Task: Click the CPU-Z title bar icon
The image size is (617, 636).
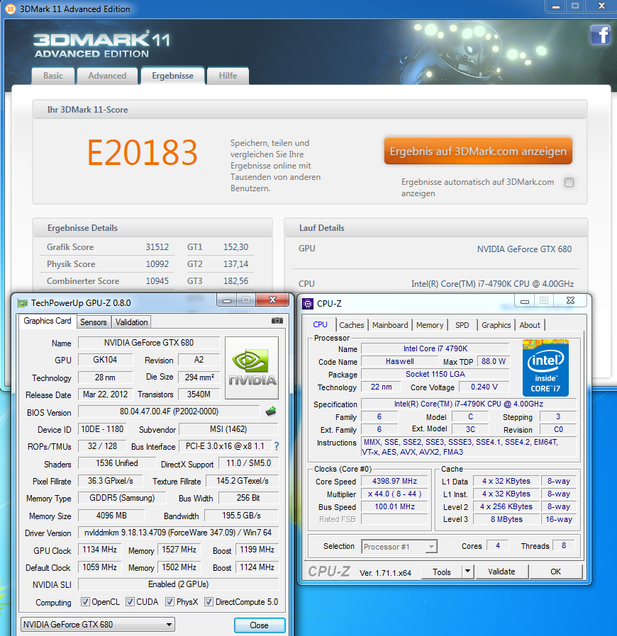Action: [x=308, y=304]
